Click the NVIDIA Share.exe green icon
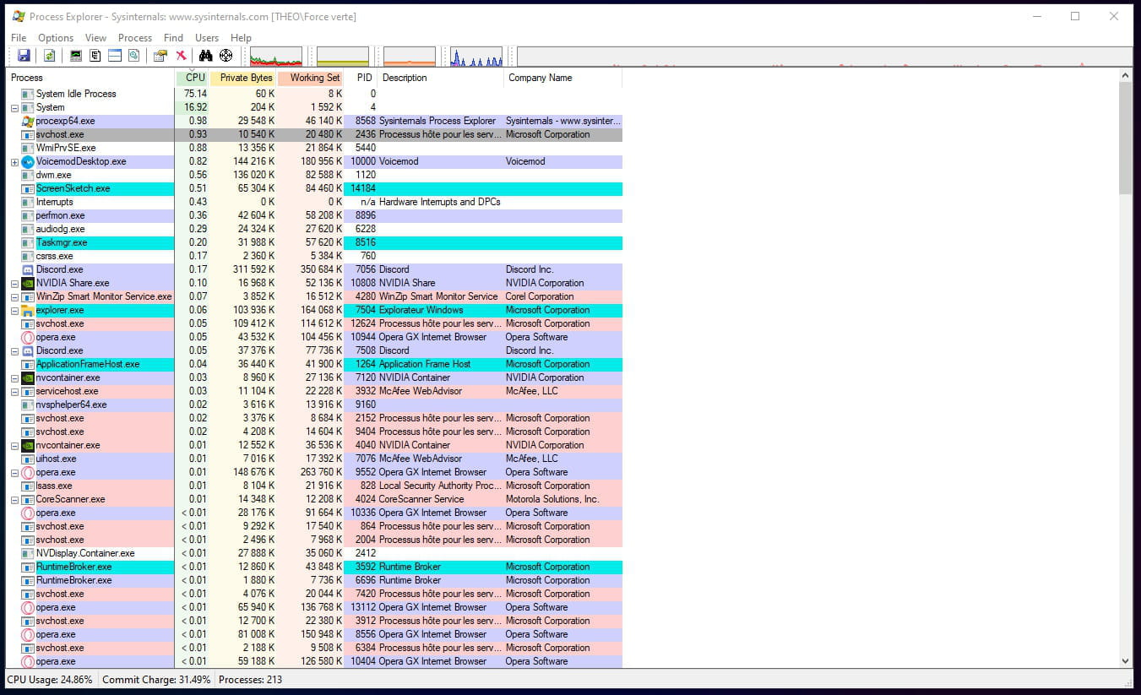The image size is (1141, 695). (x=27, y=283)
